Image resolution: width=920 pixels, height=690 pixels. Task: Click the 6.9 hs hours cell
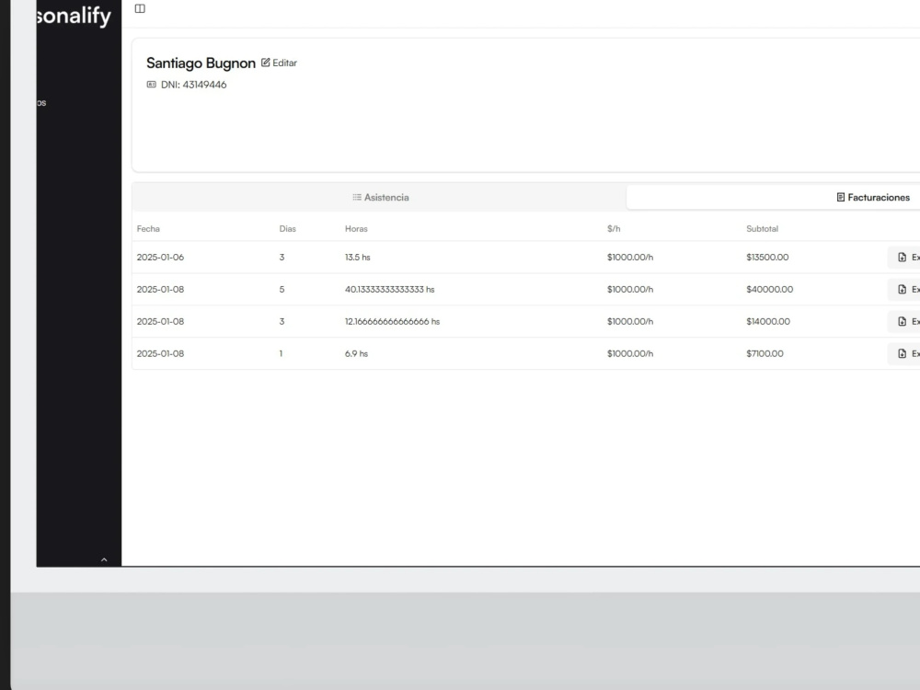pos(356,353)
